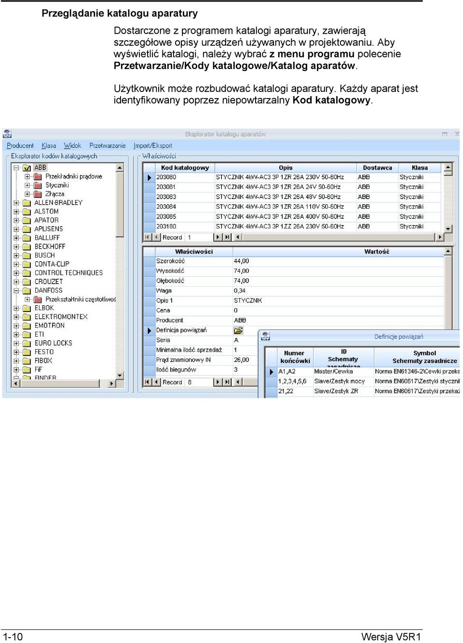Screen dimensions: 463x643
Task: Open the Przetwarzanie menu
Action: (107, 145)
